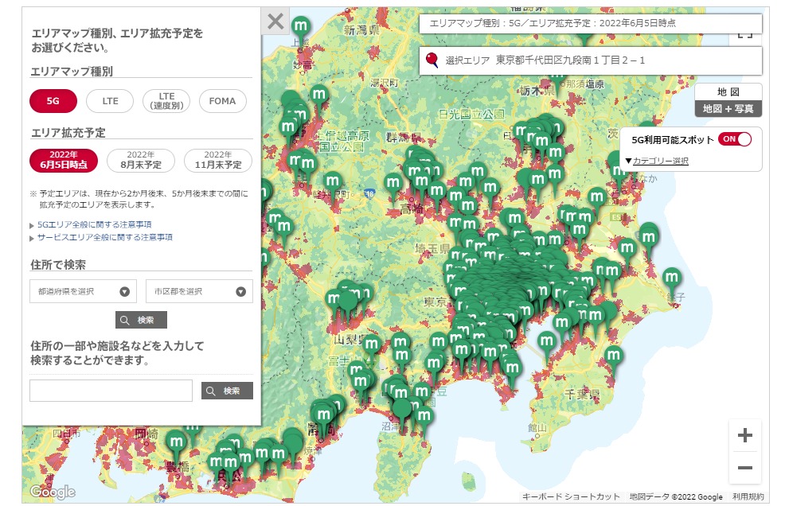Viewport: 785px width, 506px height.
Task: Toggle fullscreen map view icon
Action: (744, 33)
